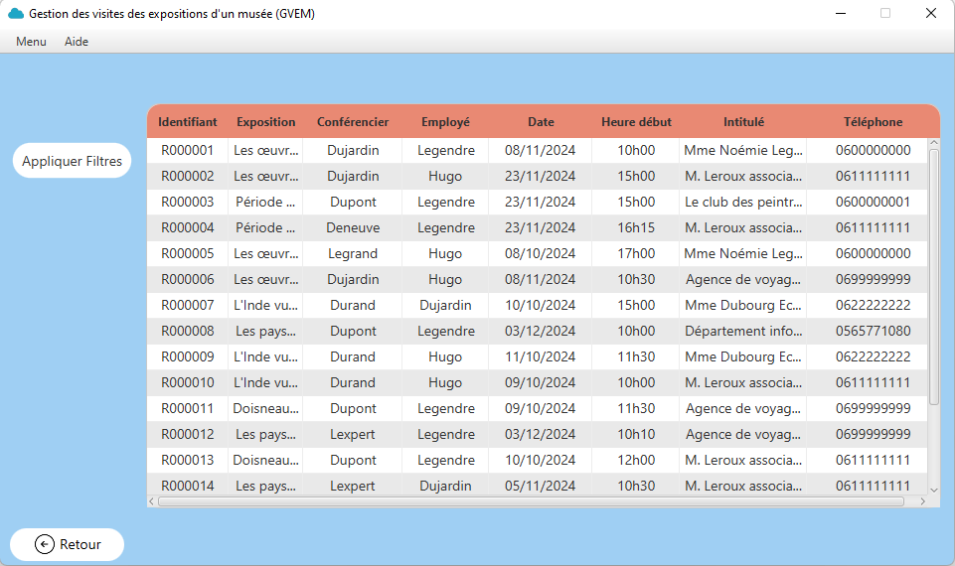Click the blue cloud app icon in title bar
The width and height of the screenshot is (955, 566).
coord(16,14)
